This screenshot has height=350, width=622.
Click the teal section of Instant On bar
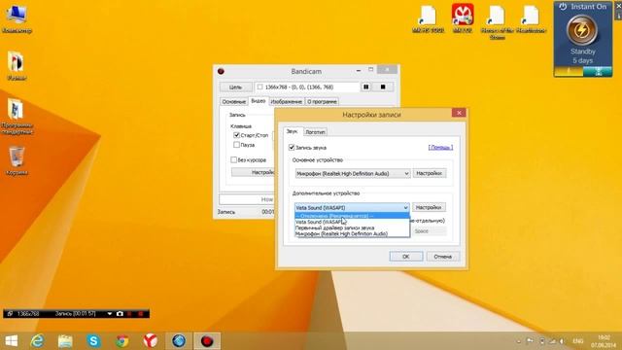[598, 71]
